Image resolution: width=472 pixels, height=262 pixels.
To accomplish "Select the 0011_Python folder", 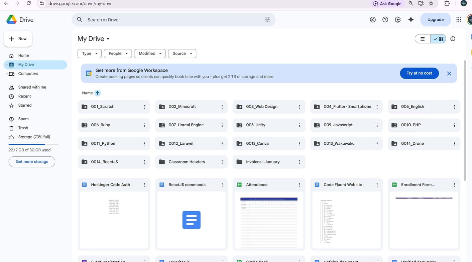I will pos(114,144).
